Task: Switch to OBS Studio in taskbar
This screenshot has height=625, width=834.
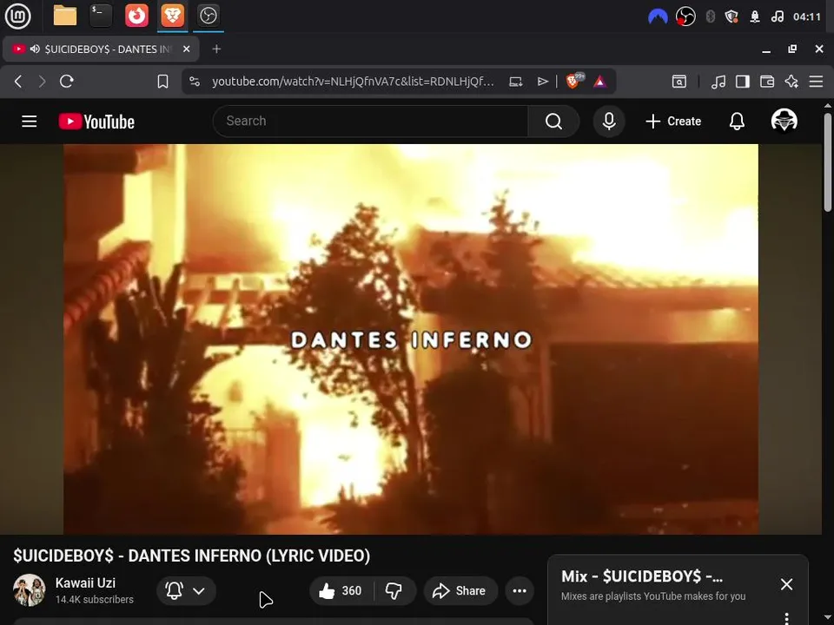Action: 208,16
